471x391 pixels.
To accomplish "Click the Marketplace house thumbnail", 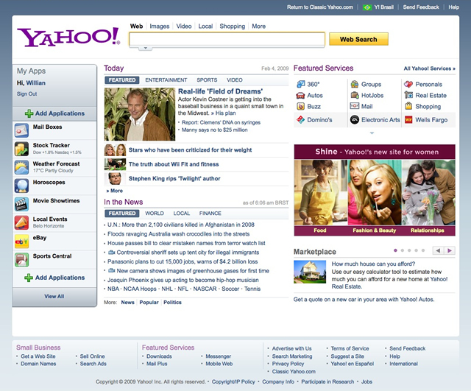I will point(310,272).
